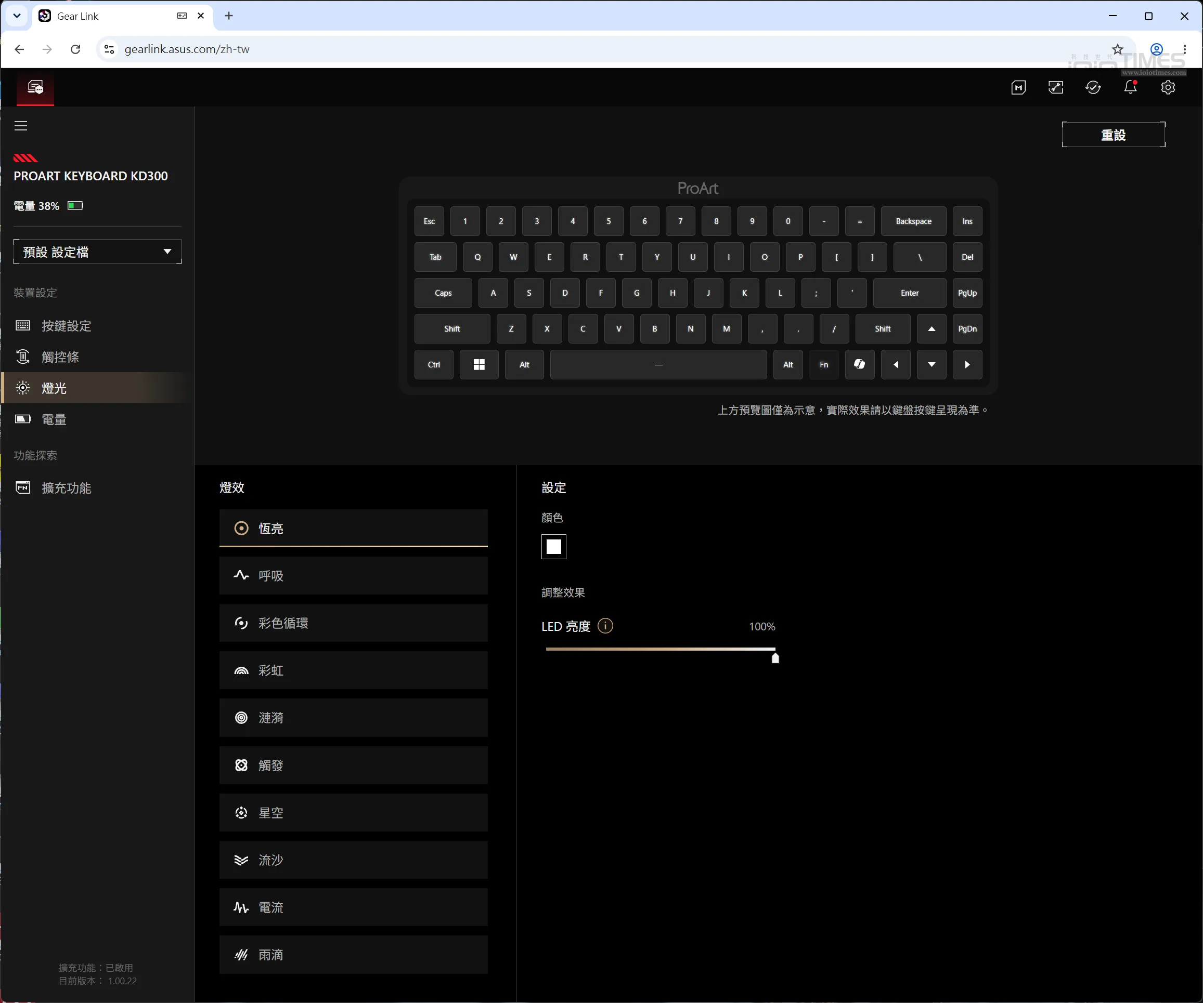Select 流沙 quicksand effect
The image size is (1203, 1003).
tap(354, 860)
